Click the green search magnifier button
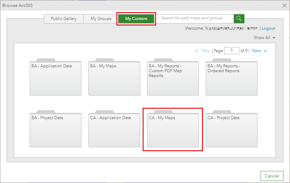The width and height of the screenshot is (290, 183). point(239,19)
